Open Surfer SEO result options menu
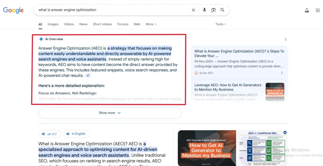Viewport: 323px width, 166px height. coord(282,73)
